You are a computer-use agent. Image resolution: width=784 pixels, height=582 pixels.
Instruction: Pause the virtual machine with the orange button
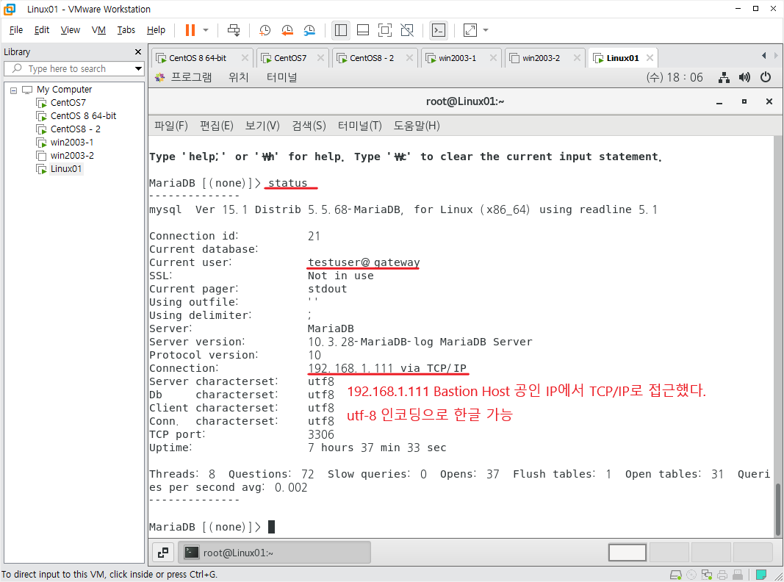[190, 30]
